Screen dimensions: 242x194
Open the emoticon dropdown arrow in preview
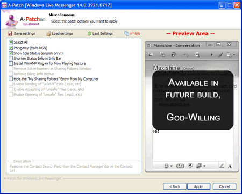point(172,166)
